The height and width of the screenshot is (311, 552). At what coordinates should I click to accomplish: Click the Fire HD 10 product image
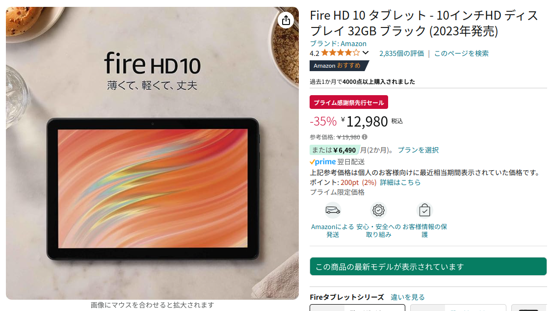(152, 153)
